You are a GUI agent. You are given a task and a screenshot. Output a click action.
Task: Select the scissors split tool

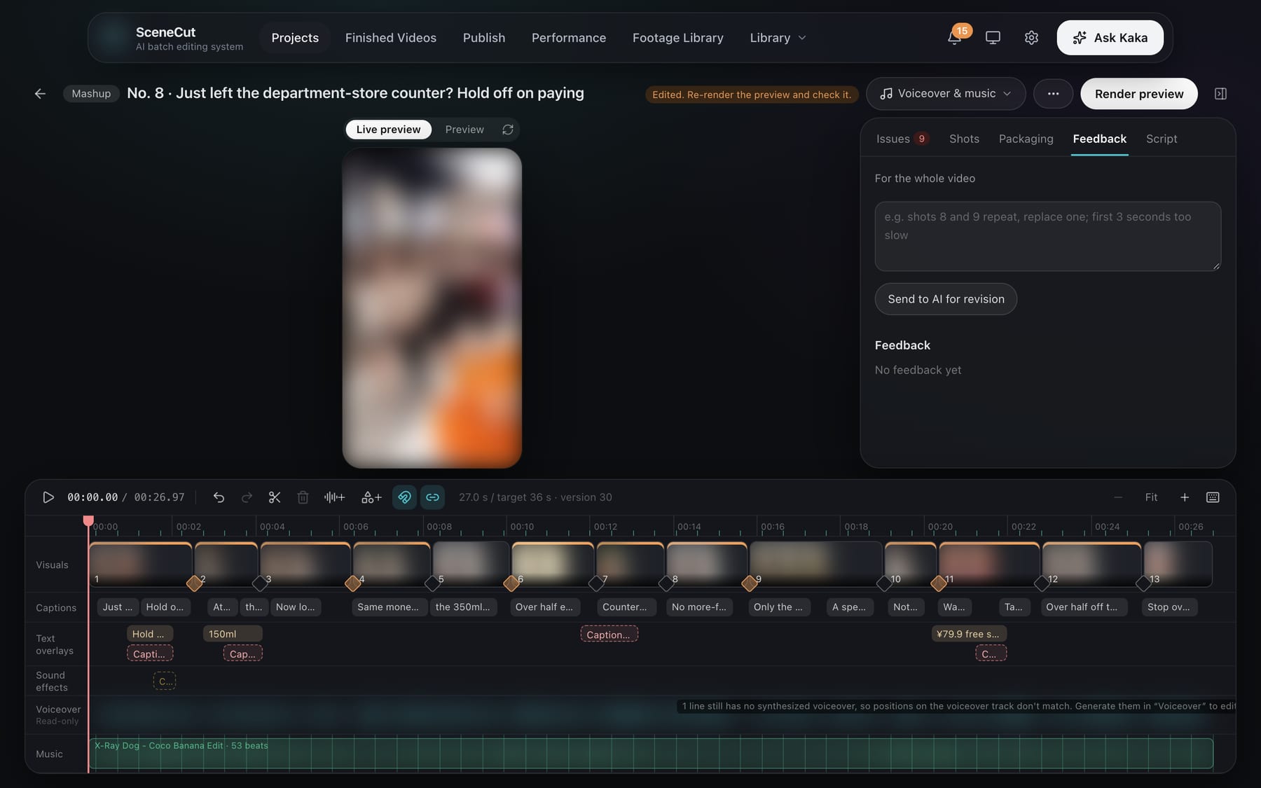pyautogui.click(x=275, y=497)
